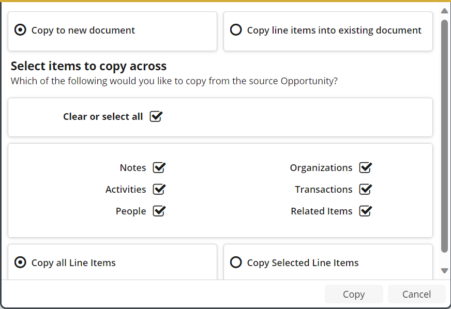
Task: Uncheck the Organizations checkbox
Action: [365, 168]
